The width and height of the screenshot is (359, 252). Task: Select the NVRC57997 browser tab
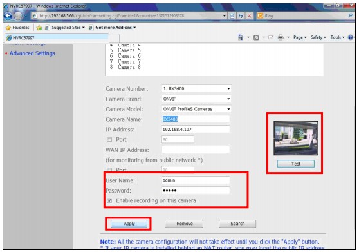[57, 38]
